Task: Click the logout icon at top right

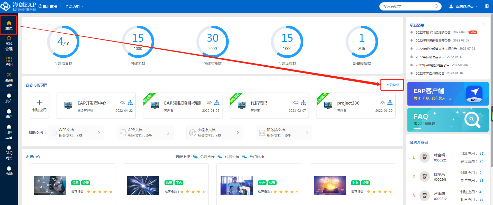Action: pyautogui.click(x=487, y=6)
